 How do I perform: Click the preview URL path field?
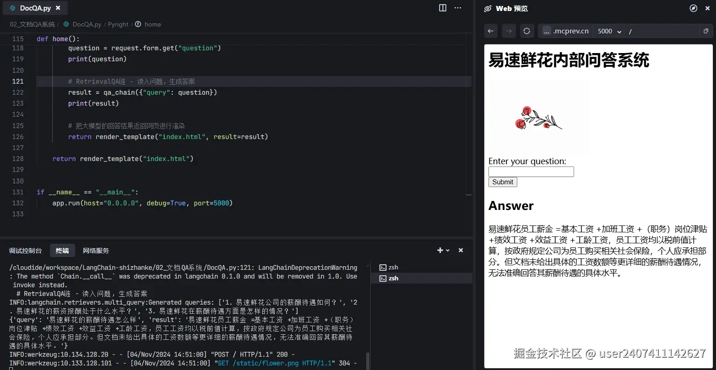[662, 31]
